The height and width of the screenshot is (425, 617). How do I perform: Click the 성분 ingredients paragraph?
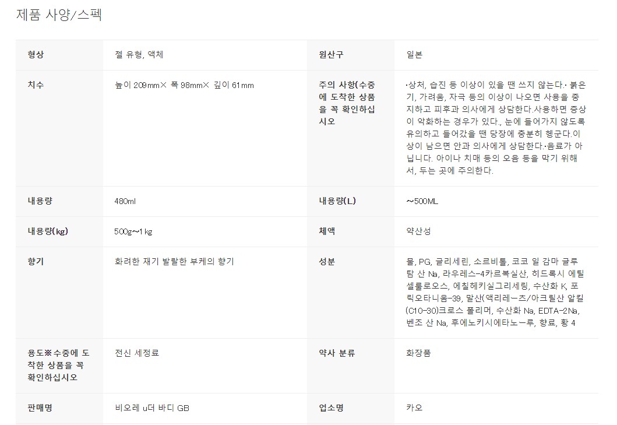(495, 292)
